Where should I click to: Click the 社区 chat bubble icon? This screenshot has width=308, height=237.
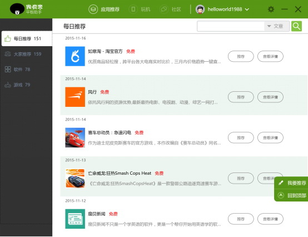coord(164,9)
